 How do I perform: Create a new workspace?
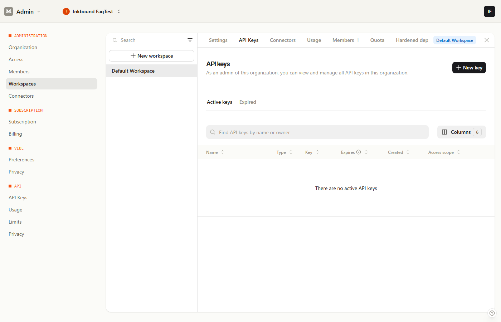coord(151,56)
